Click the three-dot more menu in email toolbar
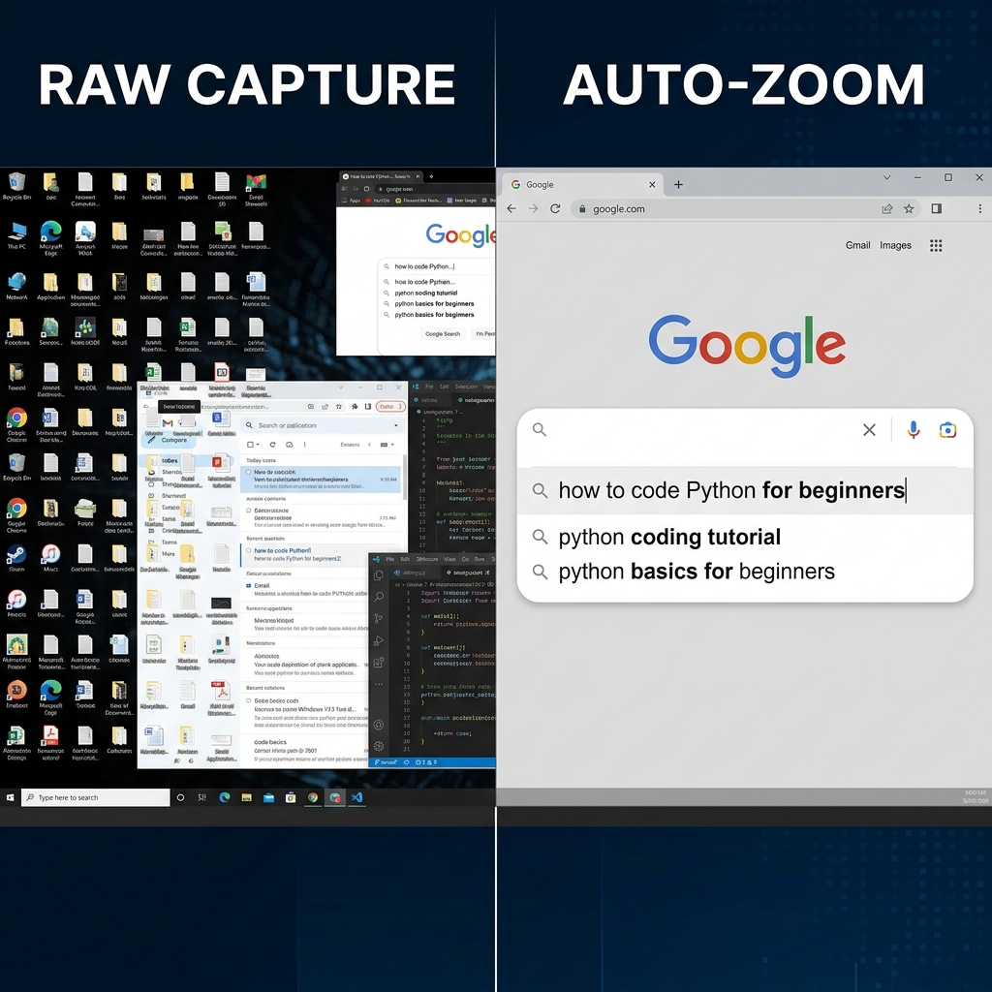Viewport: 992px width, 992px height. tap(304, 445)
